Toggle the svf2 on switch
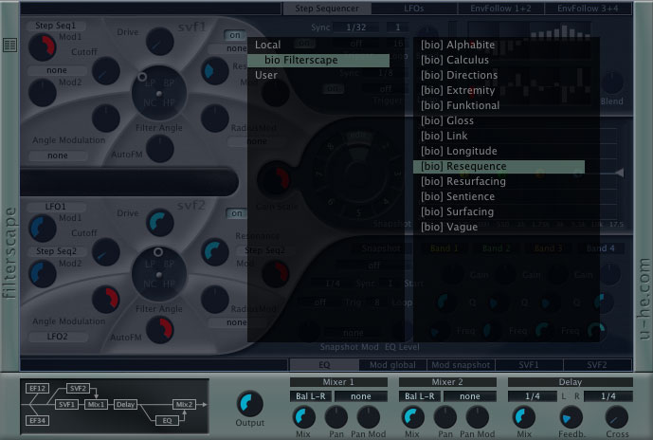The width and height of the screenshot is (653, 440). point(237,213)
